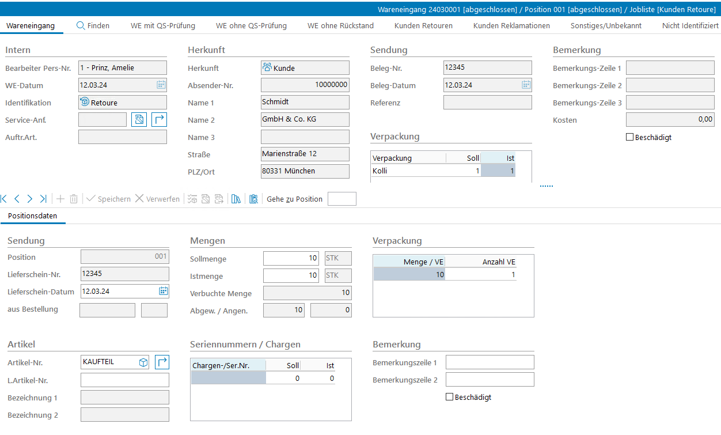Open Lieferschein-Datum calendar picker
Image resolution: width=721 pixels, height=435 pixels.
[x=163, y=291]
